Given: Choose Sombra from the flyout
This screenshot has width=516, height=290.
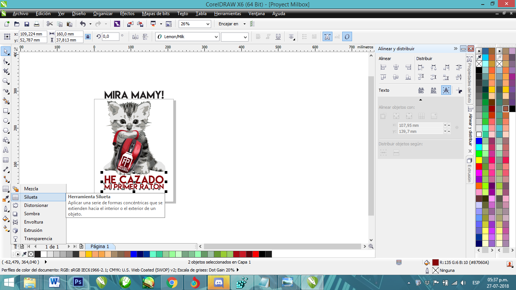Looking at the screenshot, I should click(39, 214).
